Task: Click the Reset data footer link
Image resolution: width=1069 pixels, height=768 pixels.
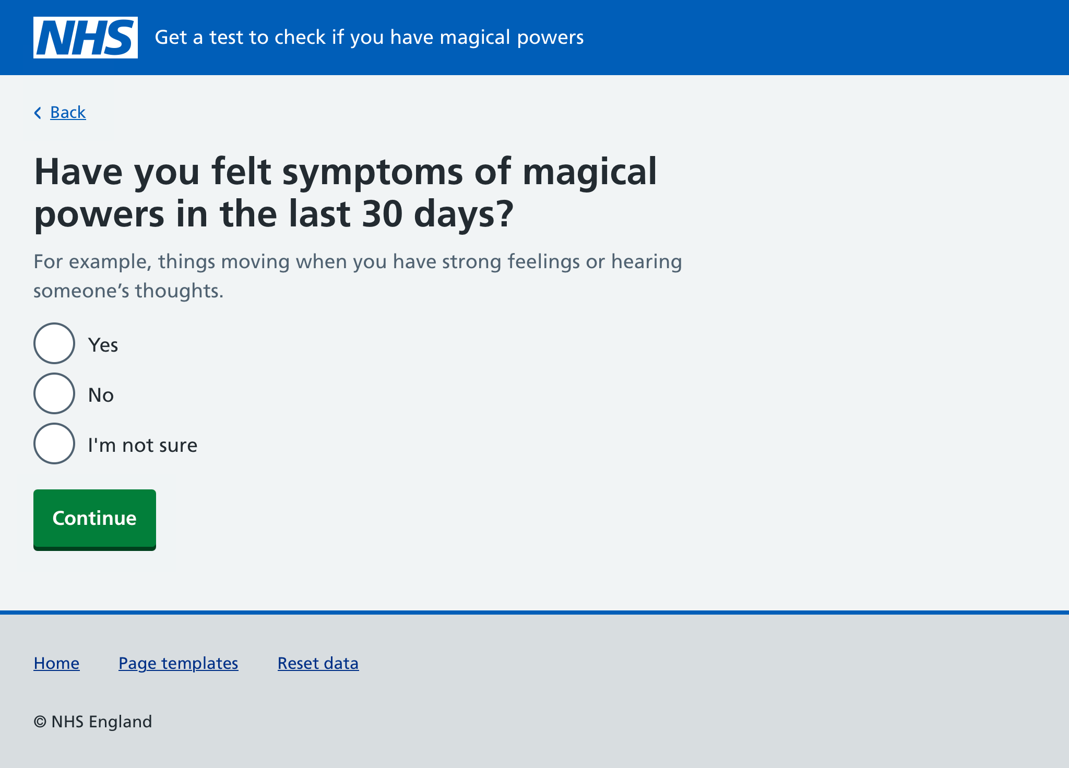Action: click(318, 663)
